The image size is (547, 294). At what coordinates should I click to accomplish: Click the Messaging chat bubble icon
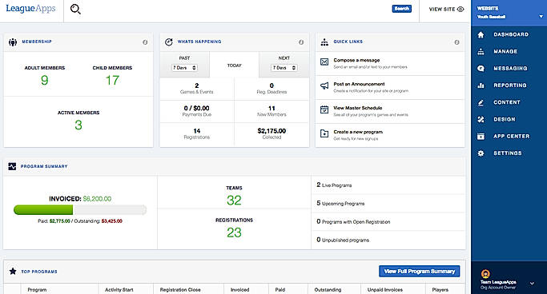click(x=481, y=69)
